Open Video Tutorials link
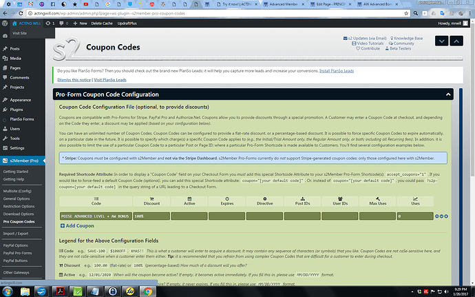Image resolution: width=475 pixels, height=297 pixels. point(368,43)
